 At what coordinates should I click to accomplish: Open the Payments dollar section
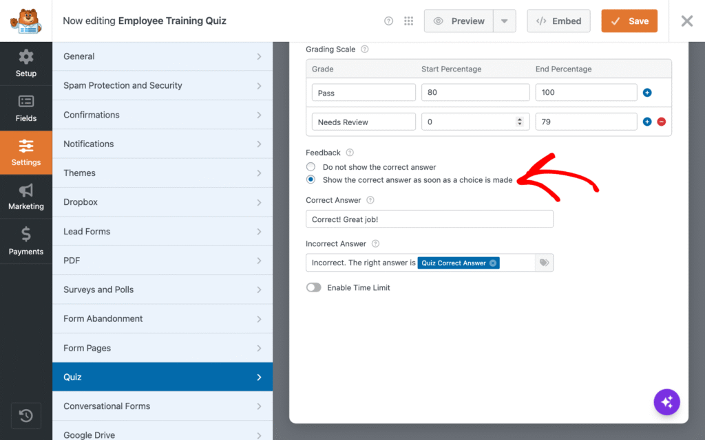pos(25,241)
